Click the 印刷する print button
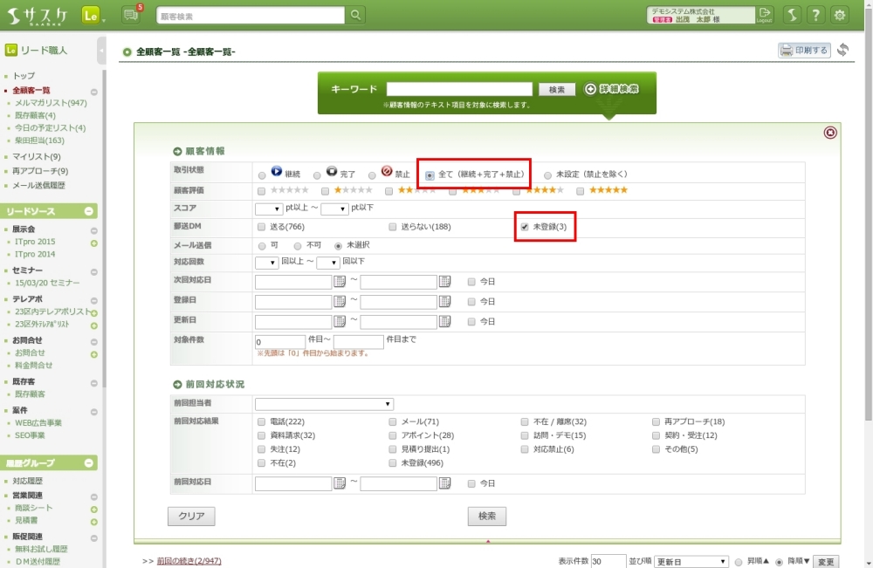The height and width of the screenshot is (568, 873). [x=804, y=51]
